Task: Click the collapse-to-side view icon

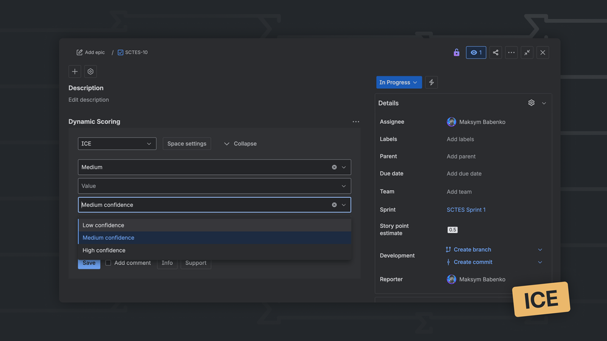Action: pos(527,53)
